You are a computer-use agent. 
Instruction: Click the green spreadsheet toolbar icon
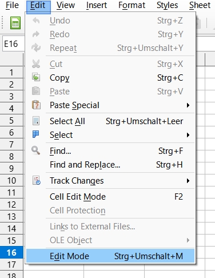coord(15,23)
